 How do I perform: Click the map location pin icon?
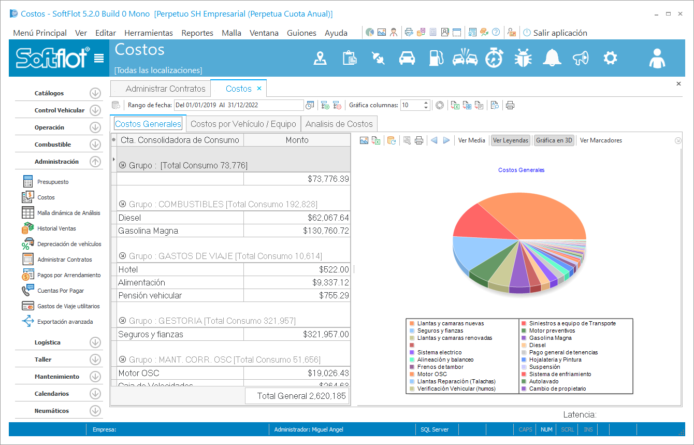click(321, 58)
